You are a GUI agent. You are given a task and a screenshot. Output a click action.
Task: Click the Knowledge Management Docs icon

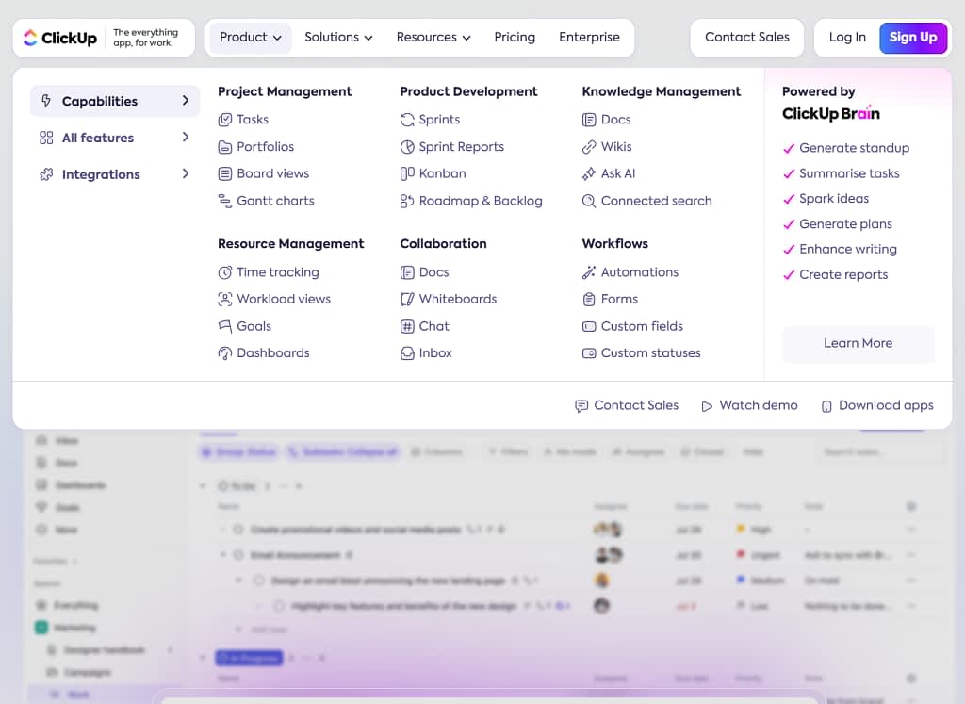(x=589, y=120)
